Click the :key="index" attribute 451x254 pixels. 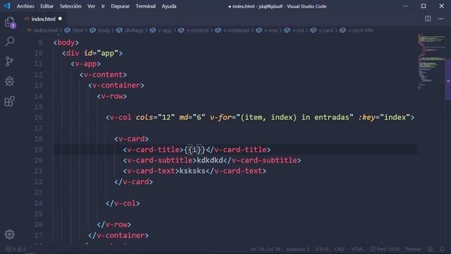[x=384, y=117]
